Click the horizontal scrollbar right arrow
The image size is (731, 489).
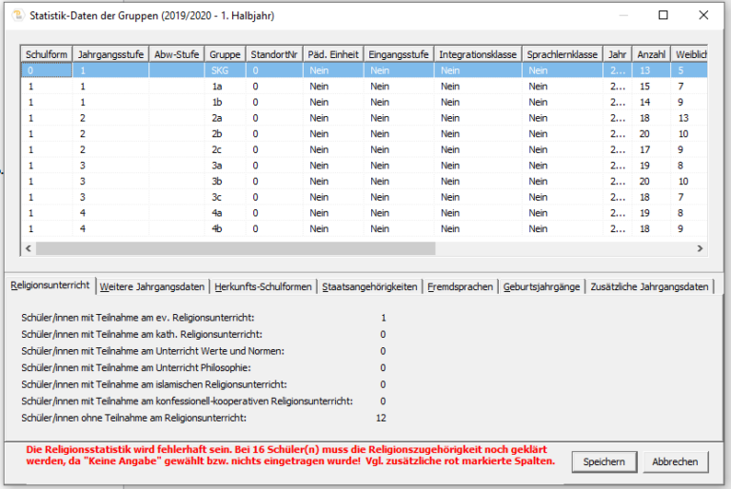click(701, 248)
